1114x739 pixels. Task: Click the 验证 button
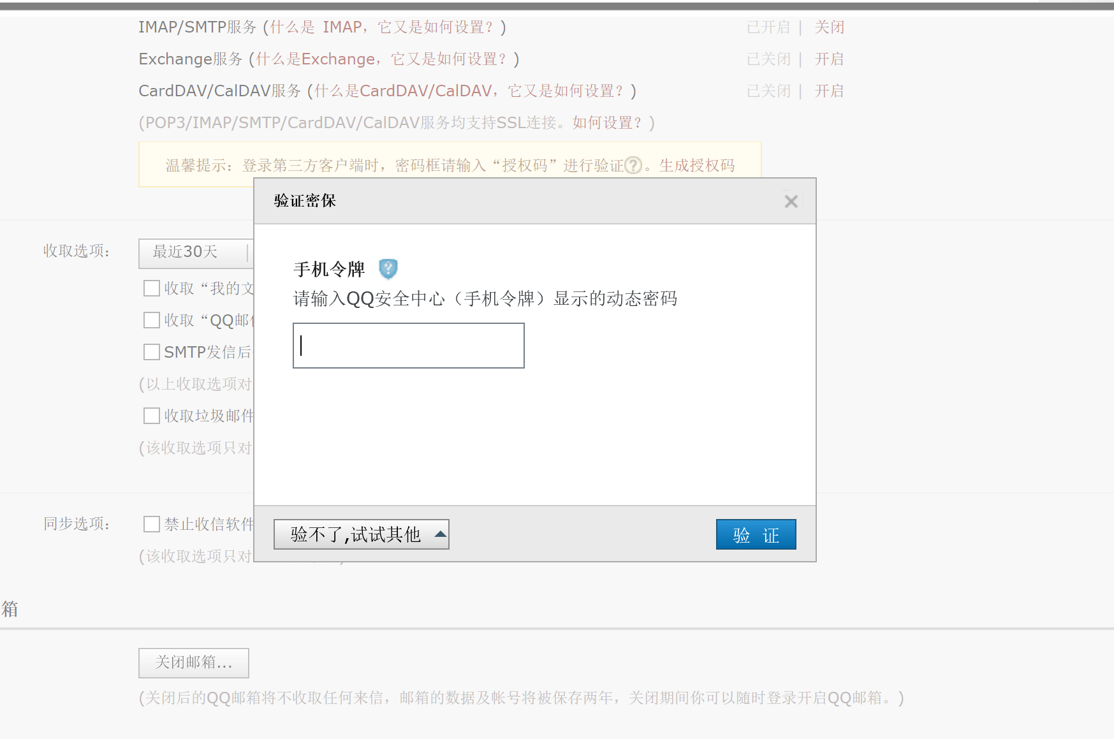pyautogui.click(x=756, y=534)
